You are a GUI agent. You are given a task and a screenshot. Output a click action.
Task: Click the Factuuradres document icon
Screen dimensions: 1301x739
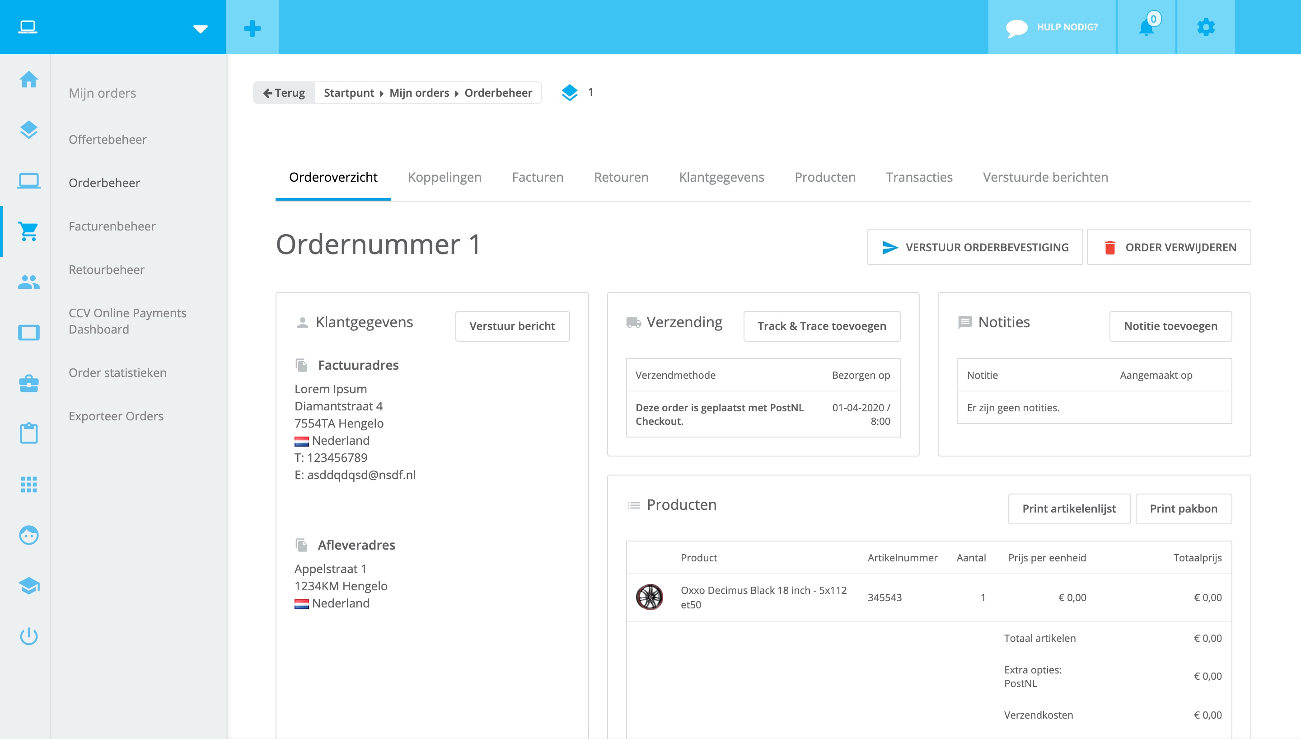[302, 365]
